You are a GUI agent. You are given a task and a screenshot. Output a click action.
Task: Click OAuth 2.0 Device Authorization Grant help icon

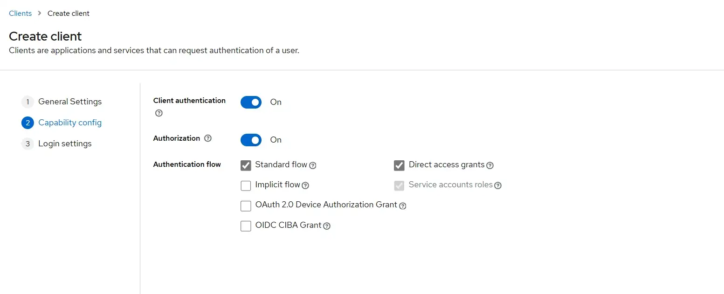(x=403, y=205)
